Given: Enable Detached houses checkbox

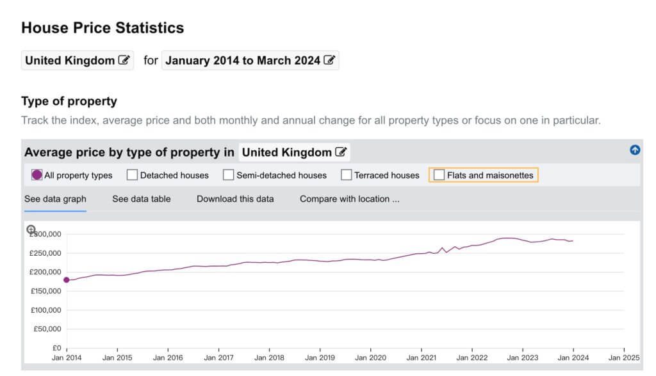Looking at the screenshot, I should (x=132, y=175).
